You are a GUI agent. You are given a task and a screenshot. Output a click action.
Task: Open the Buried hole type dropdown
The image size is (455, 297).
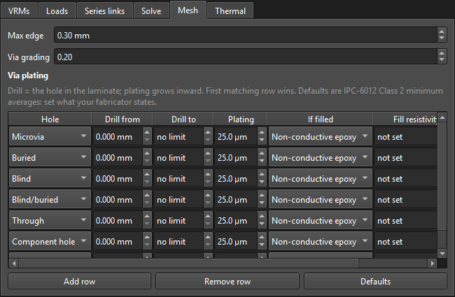[x=50, y=158]
